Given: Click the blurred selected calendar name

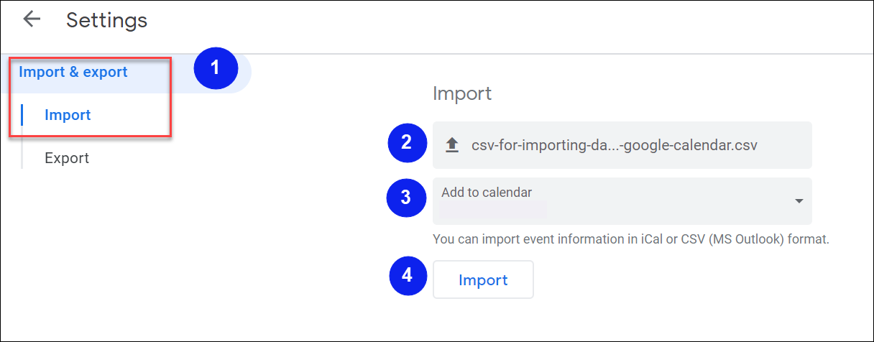Looking at the screenshot, I should (493, 210).
